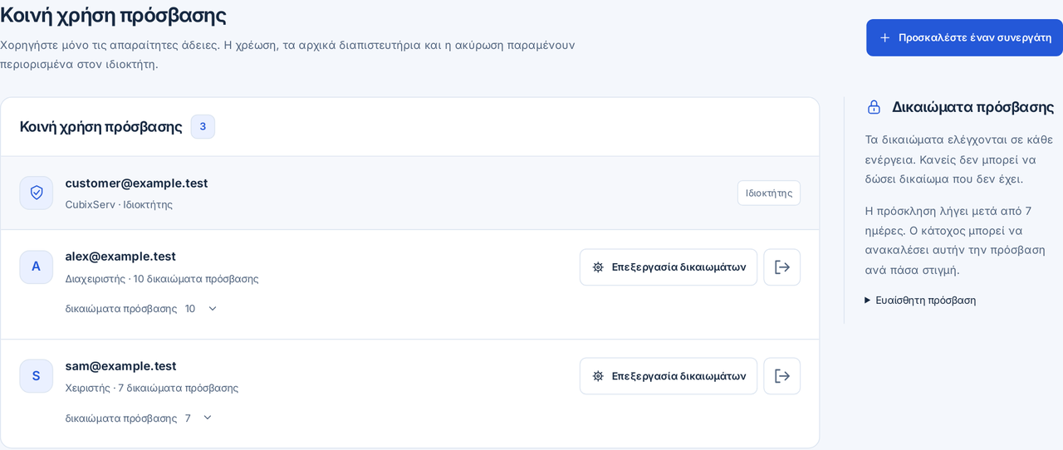This screenshot has height=450, width=1063.
Task: Click the Προσκαλέστε έναν συνεργάτη button
Action: [964, 37]
